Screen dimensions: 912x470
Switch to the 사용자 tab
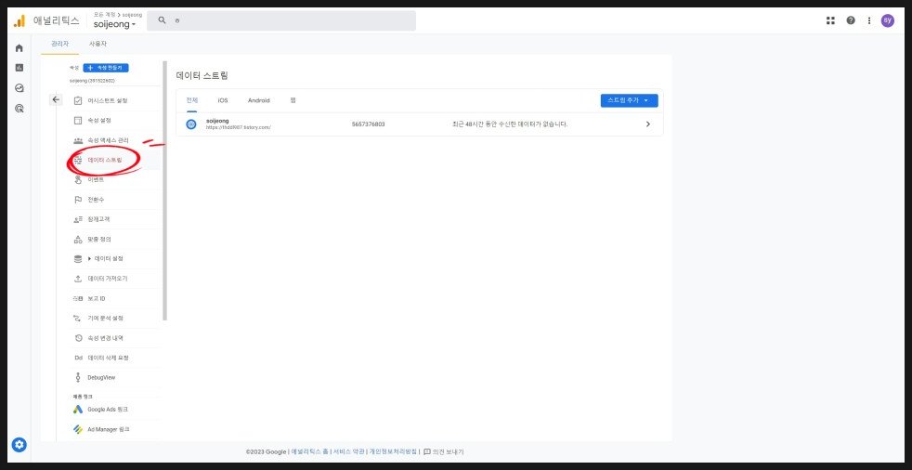98,44
